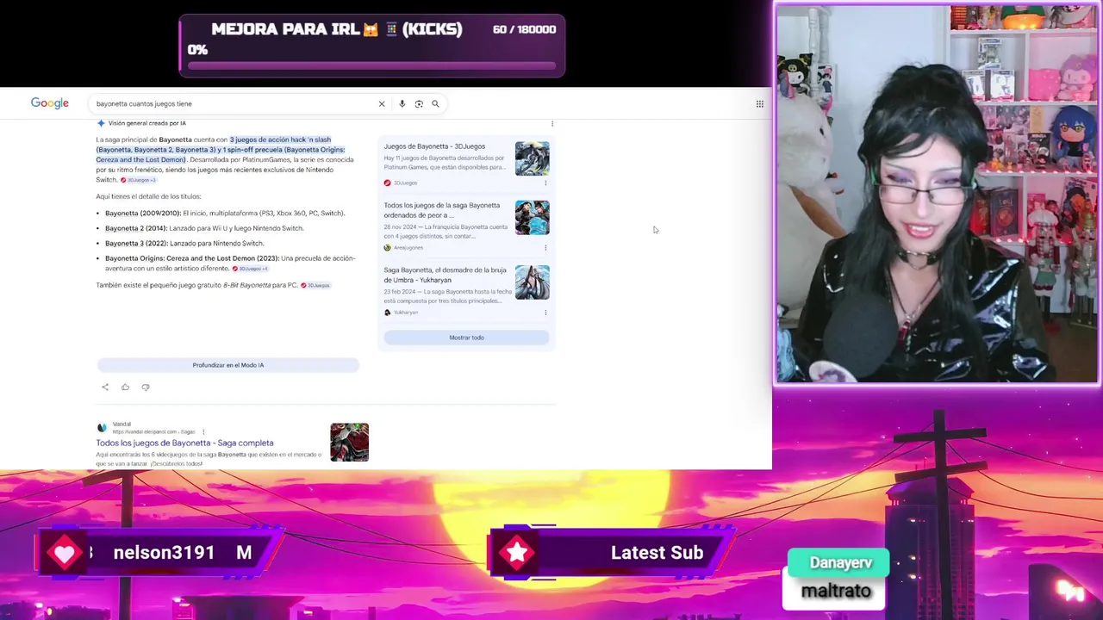Click the Vandal site favicon
The width and height of the screenshot is (1103, 620).
pyautogui.click(x=102, y=427)
